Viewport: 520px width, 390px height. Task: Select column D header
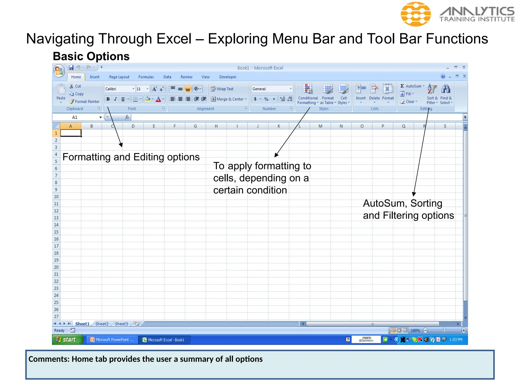pos(133,126)
